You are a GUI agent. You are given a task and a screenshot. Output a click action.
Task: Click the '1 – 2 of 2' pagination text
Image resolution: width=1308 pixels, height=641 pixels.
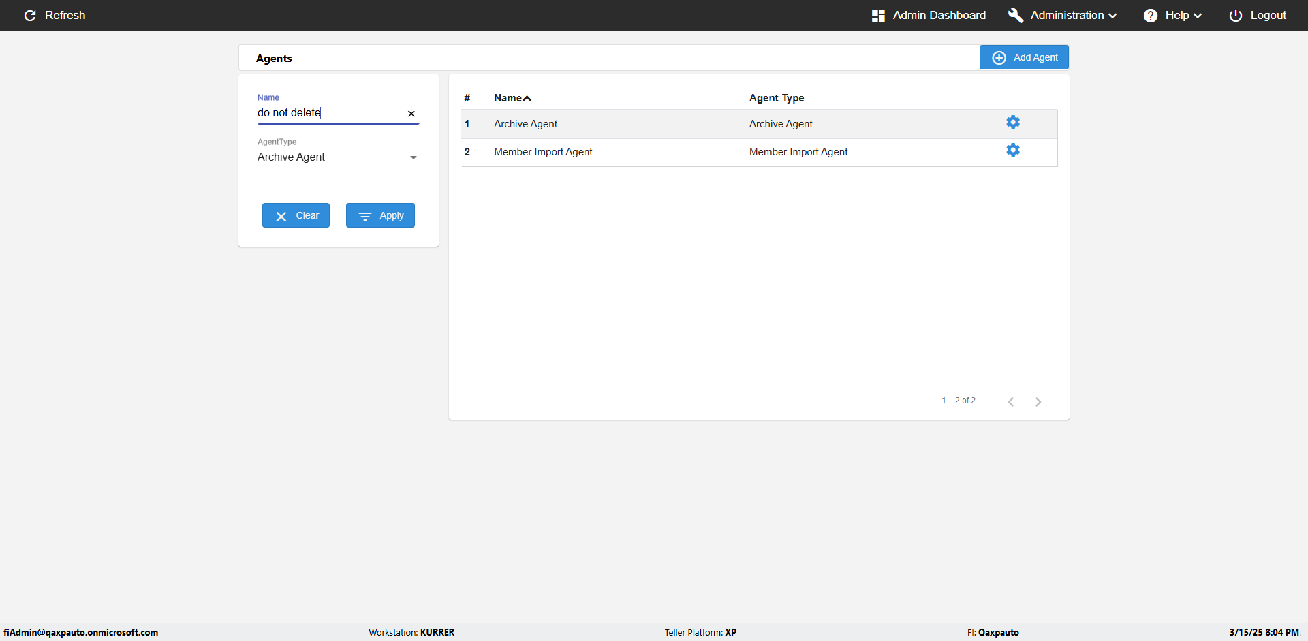coord(959,401)
